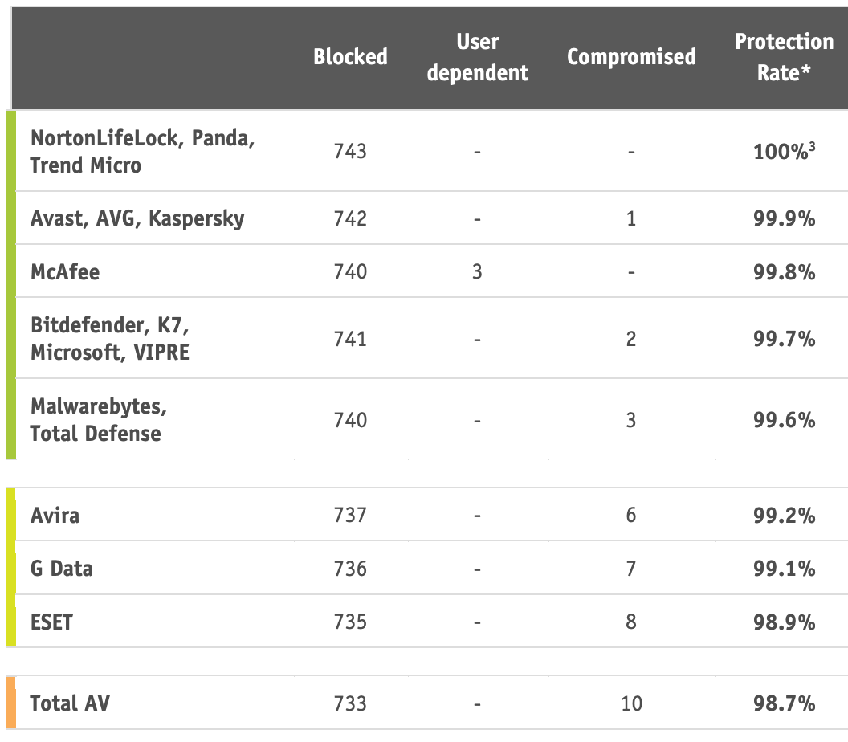848x742 pixels.
Task: Click the "User dependent" column header
Action: (478, 57)
